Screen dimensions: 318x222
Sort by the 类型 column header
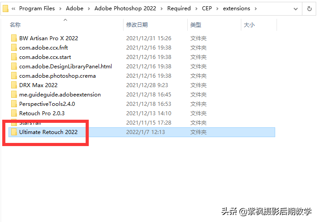pyautogui.click(x=196, y=25)
